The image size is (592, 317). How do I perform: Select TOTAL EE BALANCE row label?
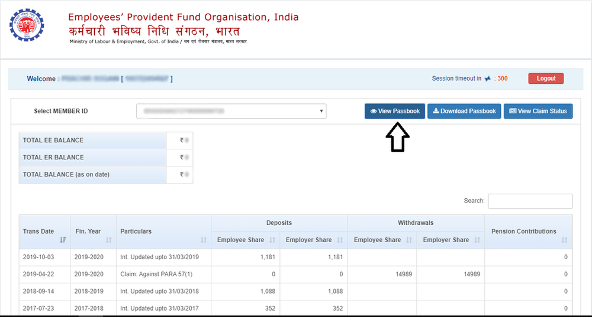(53, 140)
